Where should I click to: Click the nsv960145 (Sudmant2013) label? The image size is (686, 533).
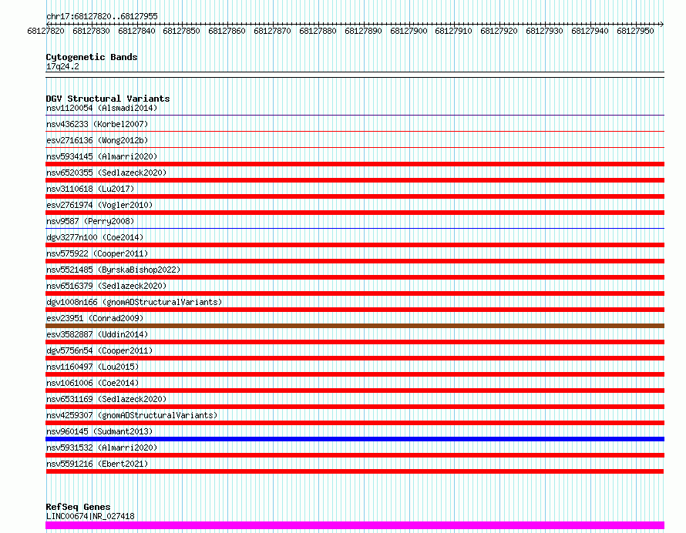point(99,431)
